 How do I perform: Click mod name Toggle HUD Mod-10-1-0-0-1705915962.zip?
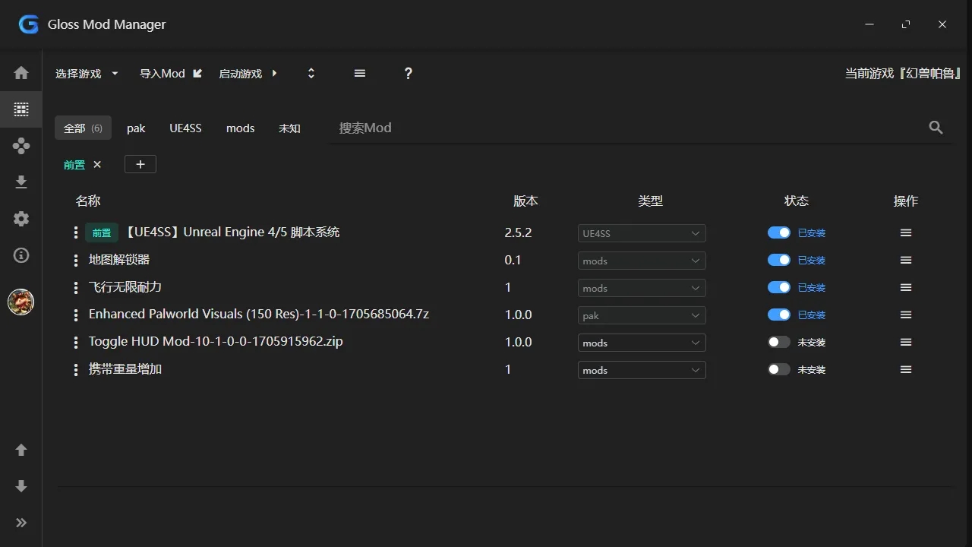[216, 342]
